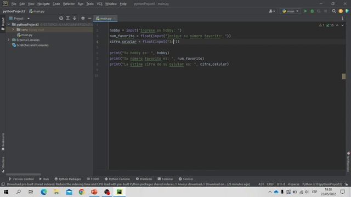The image size is (351, 197).
Task: Open Project panel options gear icon
Action: coord(83,18)
